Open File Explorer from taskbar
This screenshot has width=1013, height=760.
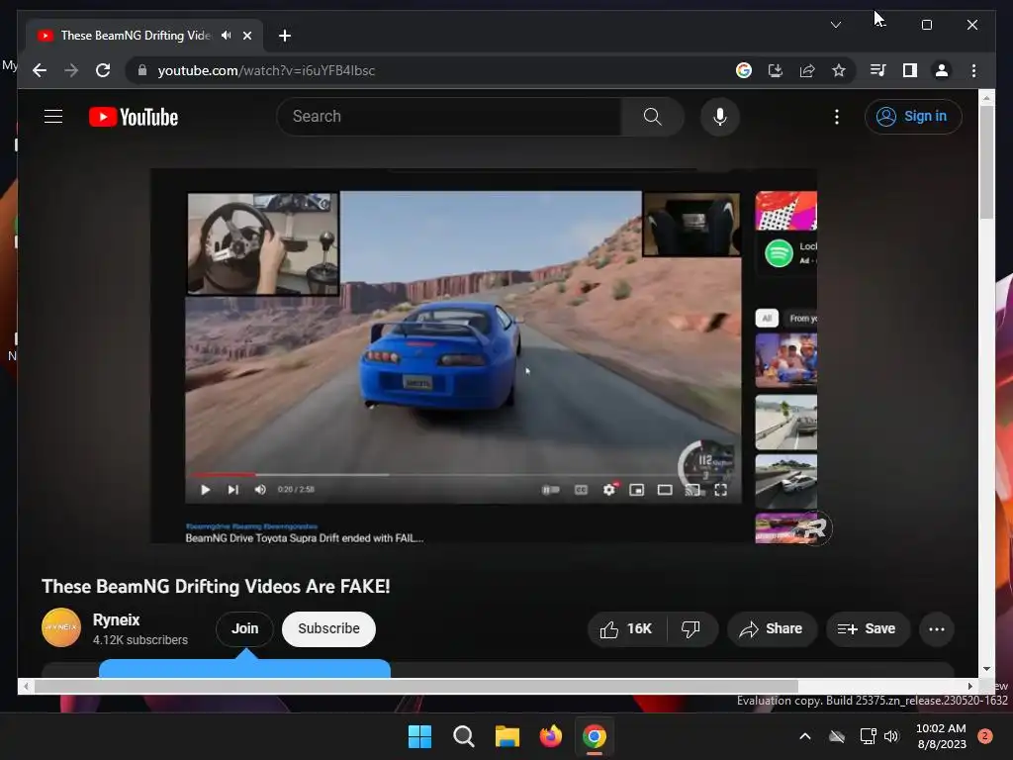507,736
